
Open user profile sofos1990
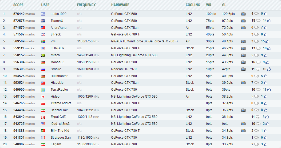point(58,14)
